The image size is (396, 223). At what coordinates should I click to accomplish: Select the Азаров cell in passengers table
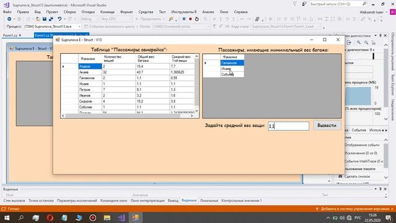click(90, 66)
